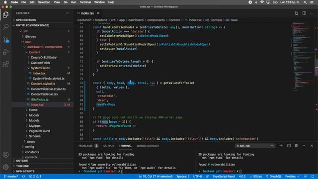Open ContentSidebar.tsx file
Screen dimensions: 318x179
pyautogui.click(x=44, y=94)
